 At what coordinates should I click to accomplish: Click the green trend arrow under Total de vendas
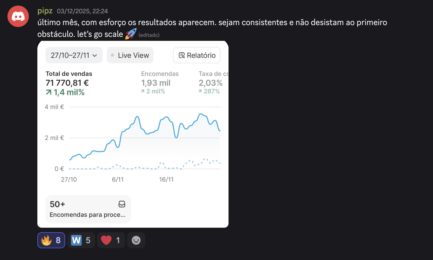click(48, 92)
